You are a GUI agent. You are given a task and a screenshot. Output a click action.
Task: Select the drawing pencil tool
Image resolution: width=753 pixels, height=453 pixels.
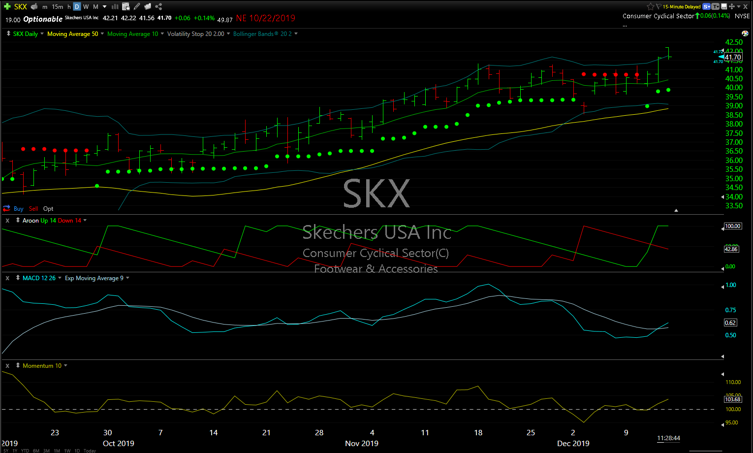pyautogui.click(x=137, y=6)
